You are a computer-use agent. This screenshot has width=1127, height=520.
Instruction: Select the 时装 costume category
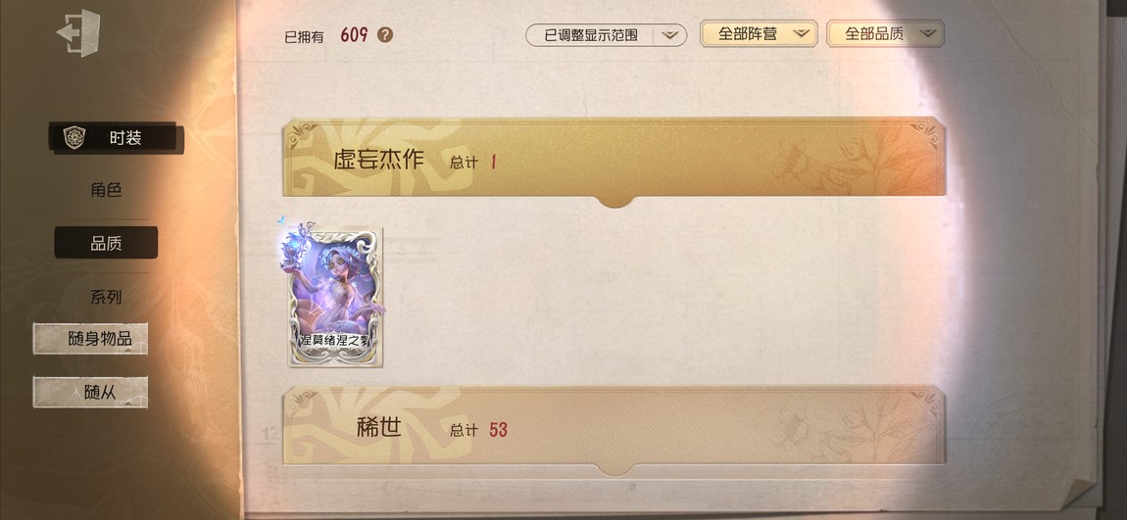tap(116, 138)
